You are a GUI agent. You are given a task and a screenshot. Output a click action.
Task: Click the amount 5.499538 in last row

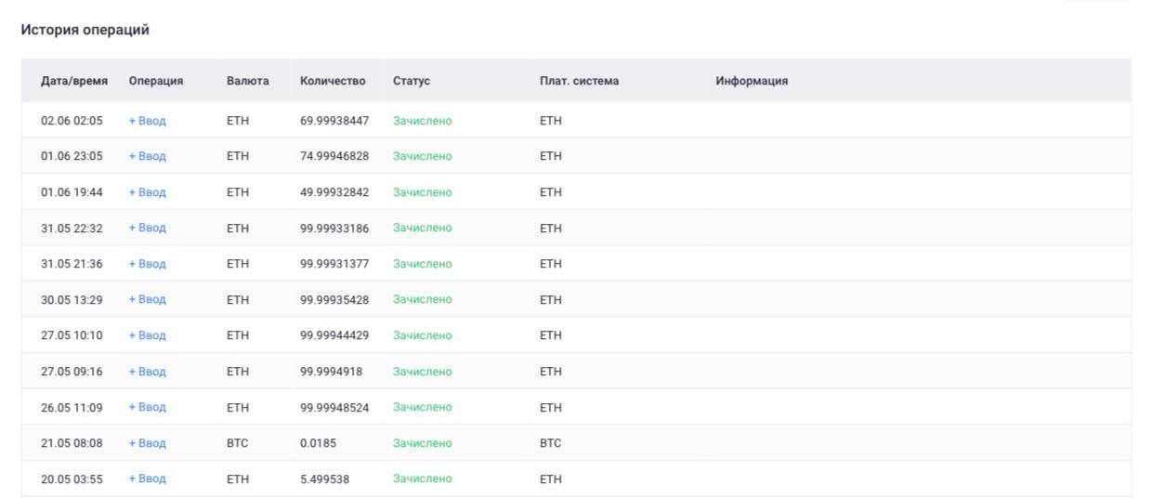[x=325, y=478]
